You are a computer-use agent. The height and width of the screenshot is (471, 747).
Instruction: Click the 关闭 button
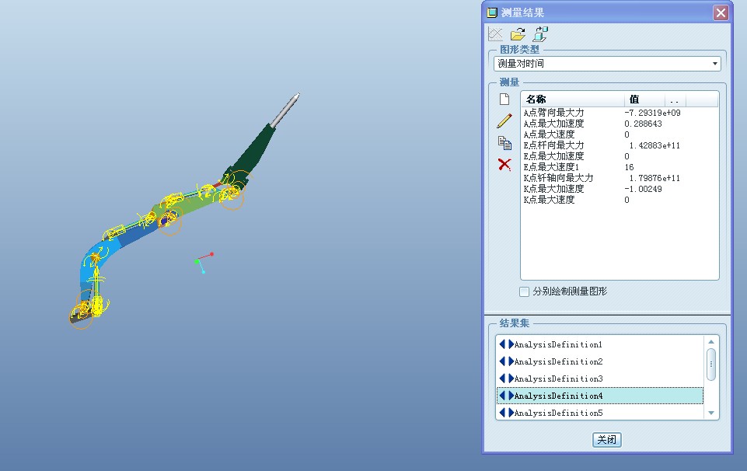click(x=607, y=440)
